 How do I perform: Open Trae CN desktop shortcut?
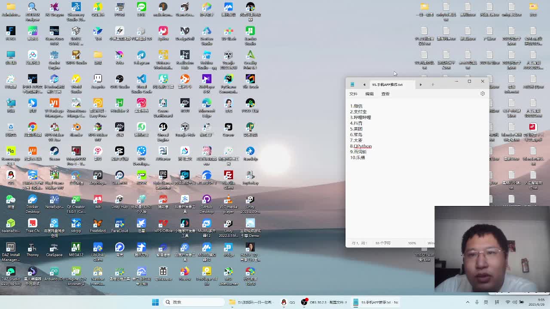tap(32, 226)
